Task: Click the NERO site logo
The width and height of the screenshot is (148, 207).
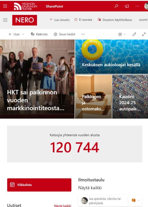Action: pyautogui.click(x=25, y=20)
